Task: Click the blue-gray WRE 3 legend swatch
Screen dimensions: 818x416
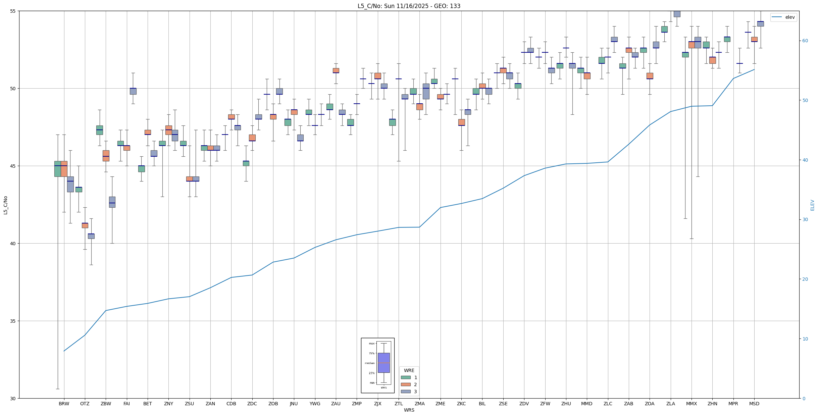Action: point(405,392)
